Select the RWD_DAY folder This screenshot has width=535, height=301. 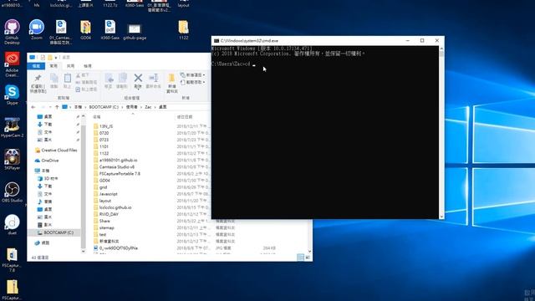pyautogui.click(x=106, y=214)
